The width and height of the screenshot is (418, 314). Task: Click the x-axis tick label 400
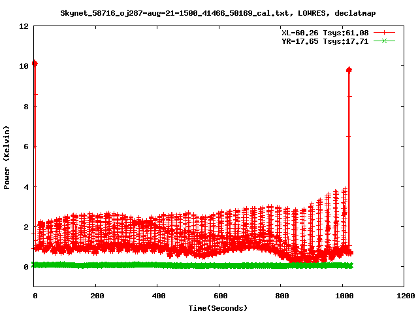(x=159, y=296)
